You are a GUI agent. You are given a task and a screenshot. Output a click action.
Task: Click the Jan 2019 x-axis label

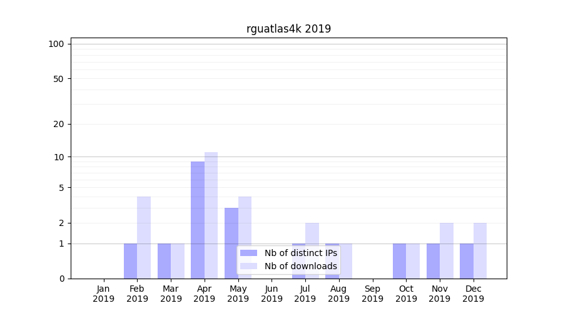104,294
